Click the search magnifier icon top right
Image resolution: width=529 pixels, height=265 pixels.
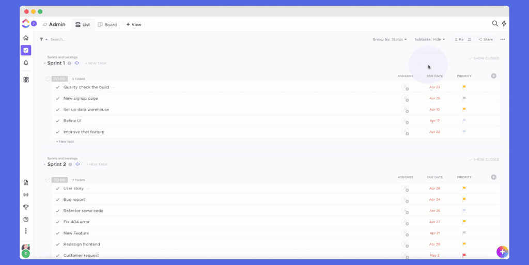[x=494, y=23]
